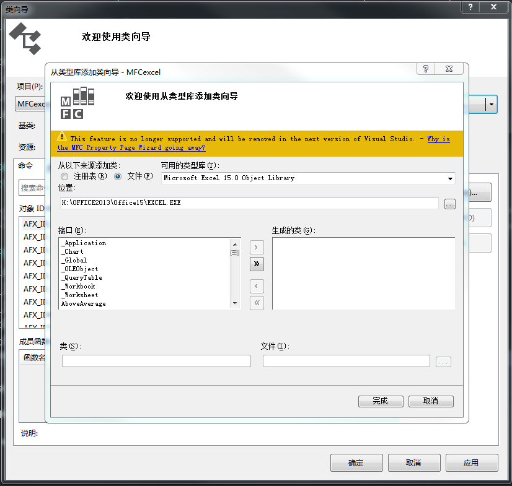Click the help button of the Class Wizard window
The image size is (512, 486).
coord(470,7)
